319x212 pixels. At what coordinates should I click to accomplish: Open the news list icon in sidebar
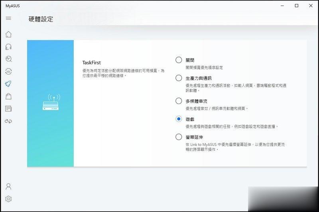(8, 109)
